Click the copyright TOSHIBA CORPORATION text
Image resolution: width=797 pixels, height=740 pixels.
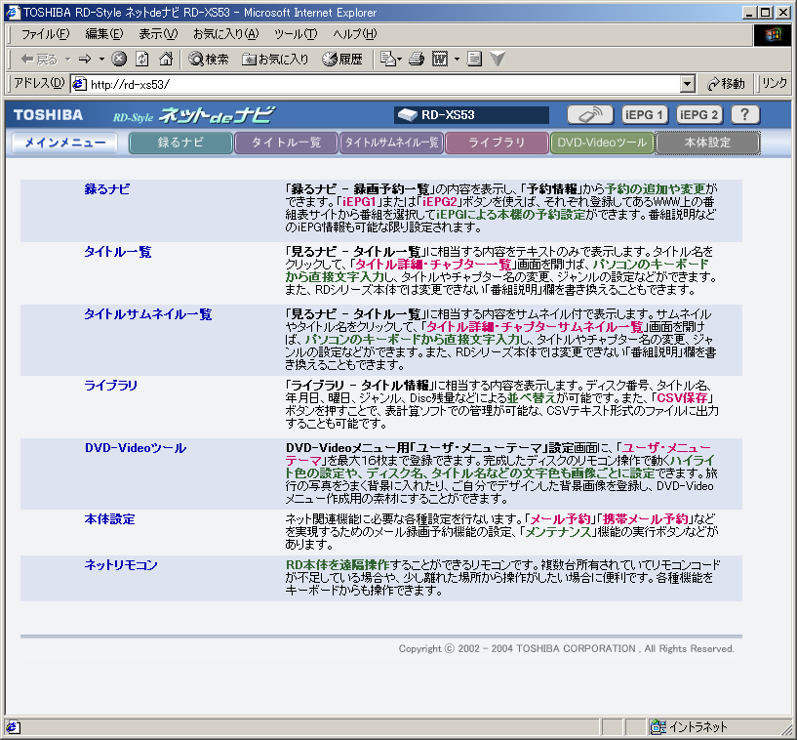pyautogui.click(x=566, y=648)
